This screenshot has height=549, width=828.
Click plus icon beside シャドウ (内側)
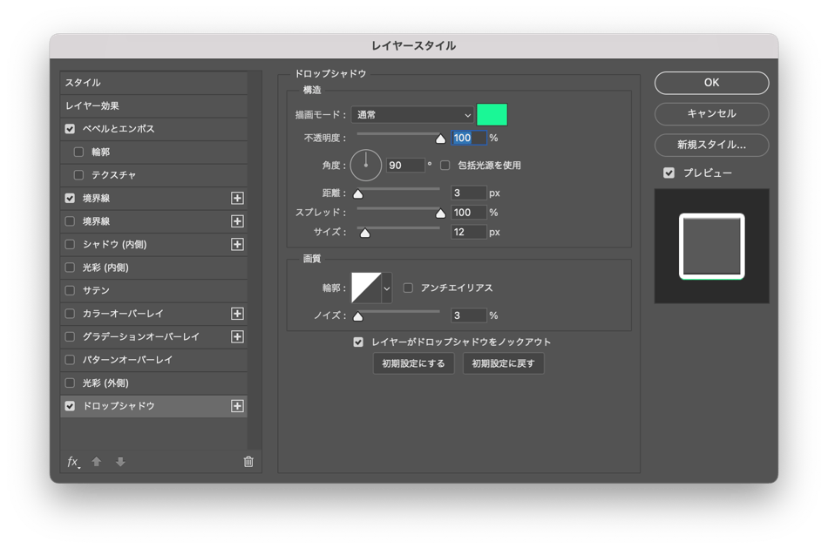237,244
